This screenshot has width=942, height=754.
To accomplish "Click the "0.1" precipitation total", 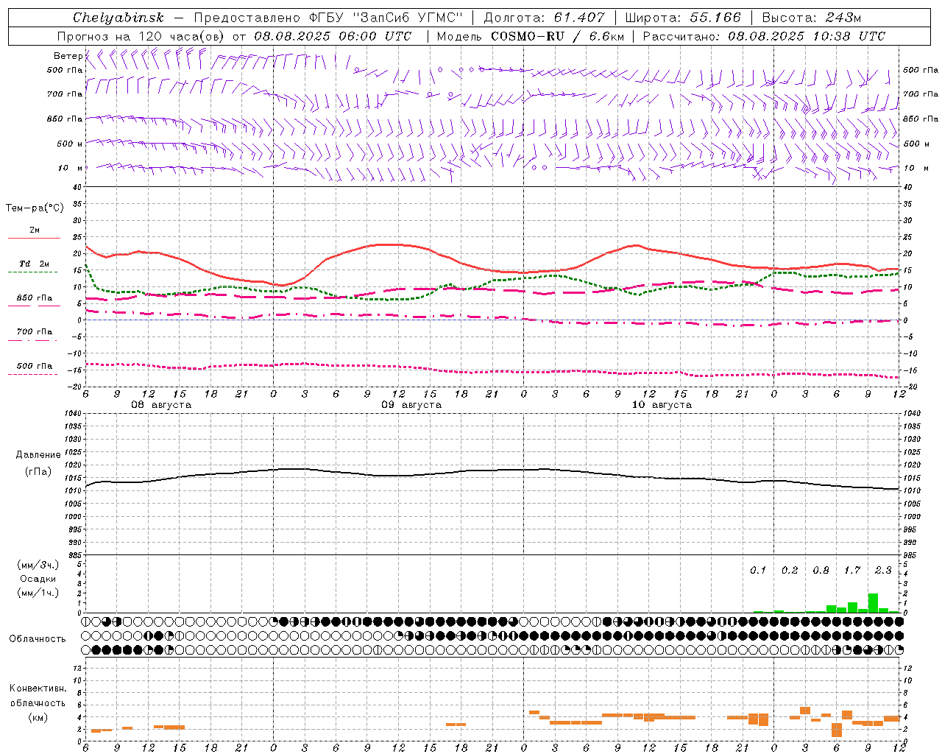I will coord(758,571).
